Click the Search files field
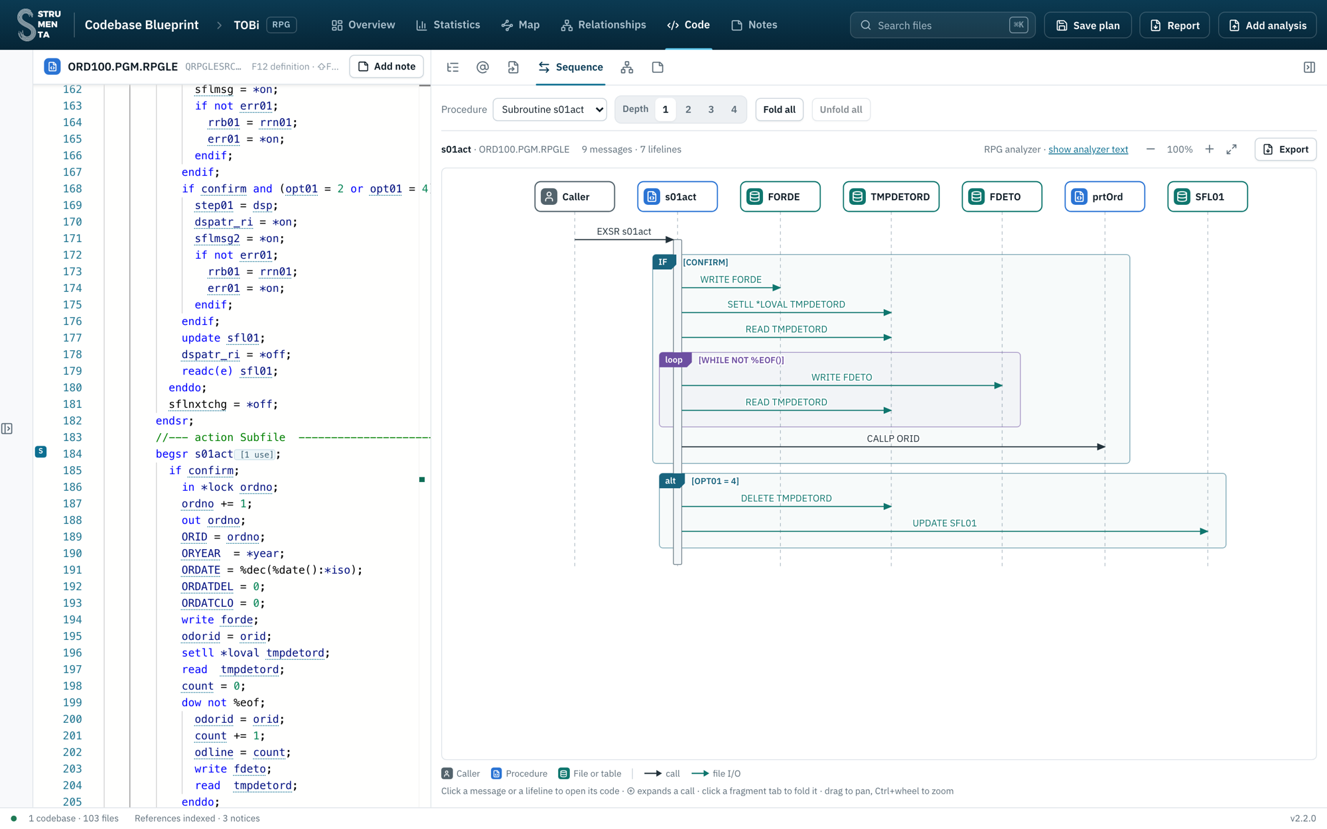1327x829 pixels. coord(942,25)
